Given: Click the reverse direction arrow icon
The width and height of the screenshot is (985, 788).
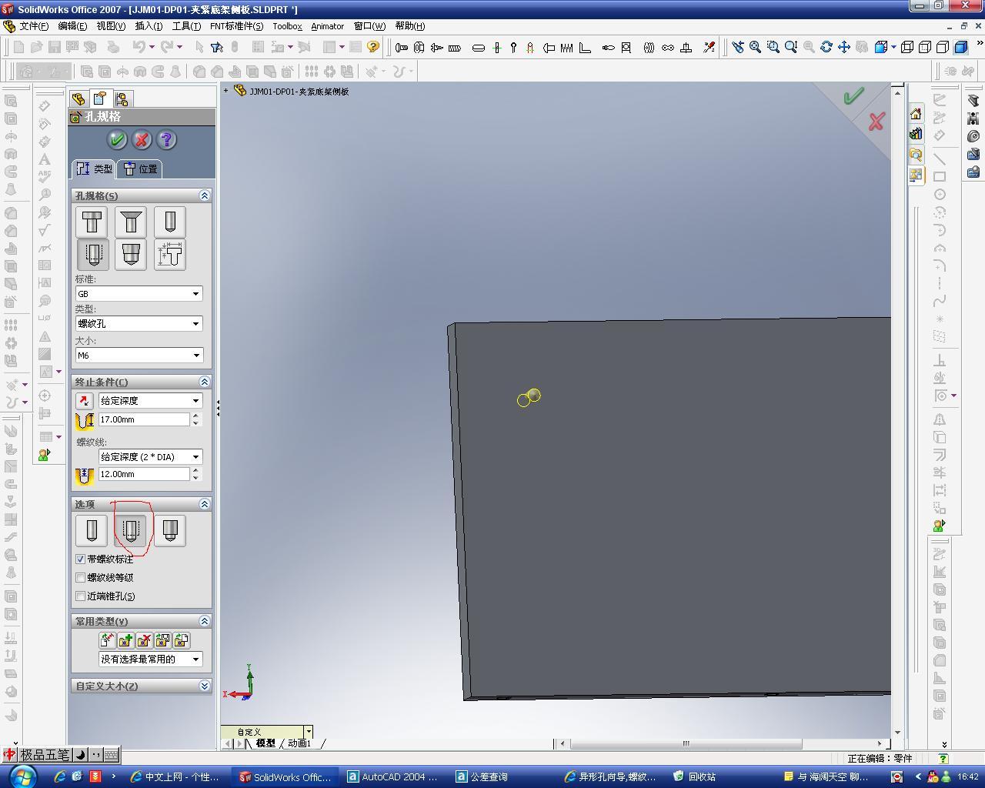Looking at the screenshot, I should (x=85, y=401).
